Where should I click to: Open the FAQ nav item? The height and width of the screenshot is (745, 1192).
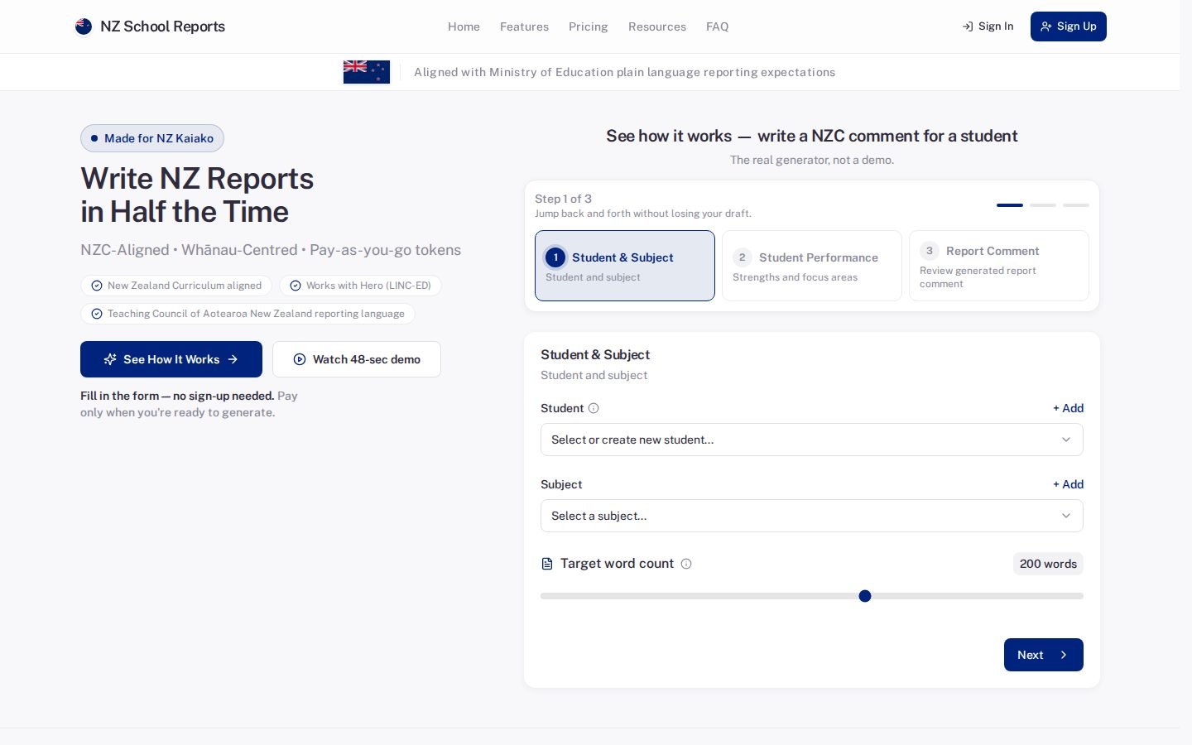pos(718,26)
